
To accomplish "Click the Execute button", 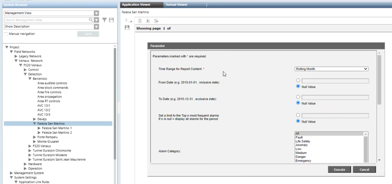I will [339, 170].
